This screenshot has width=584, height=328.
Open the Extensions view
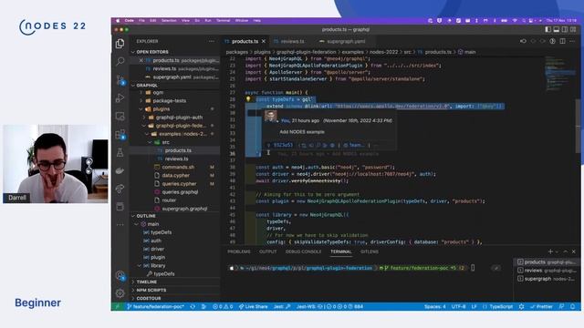tap(120, 134)
